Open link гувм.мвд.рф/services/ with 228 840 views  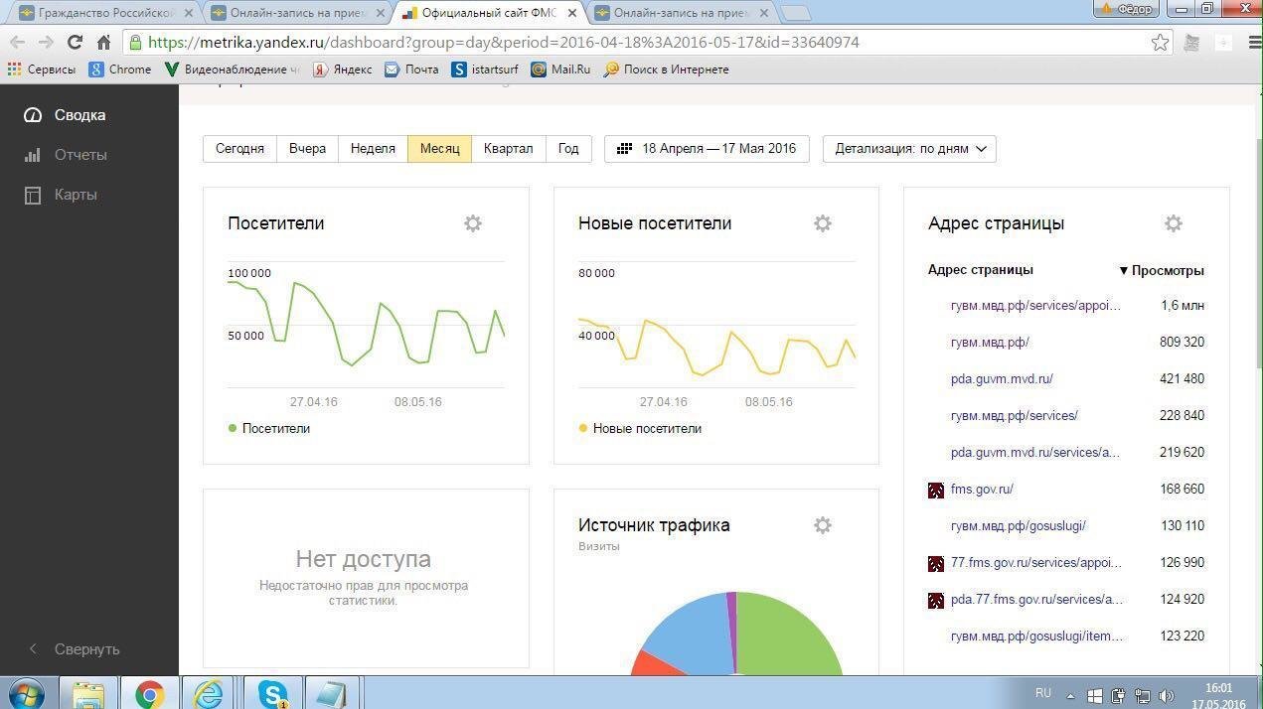tap(1015, 415)
